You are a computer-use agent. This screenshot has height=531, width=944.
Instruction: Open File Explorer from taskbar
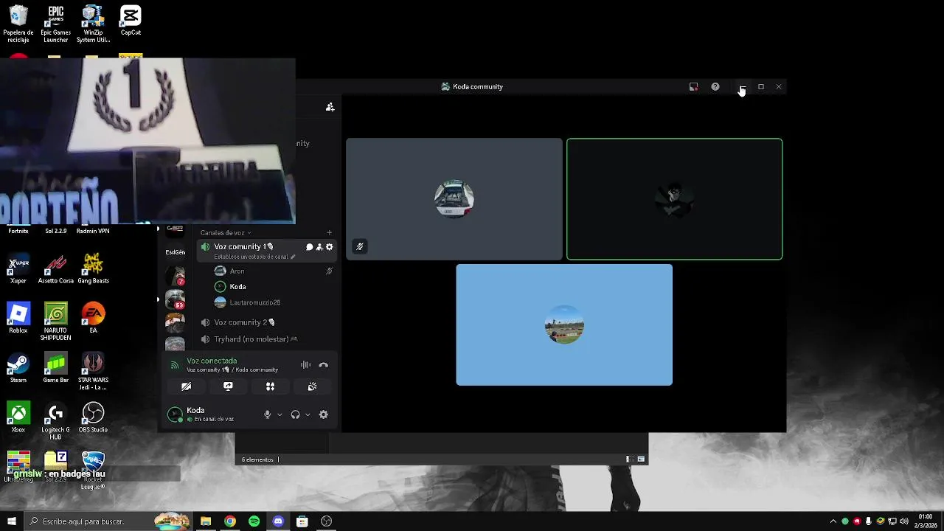coord(206,521)
